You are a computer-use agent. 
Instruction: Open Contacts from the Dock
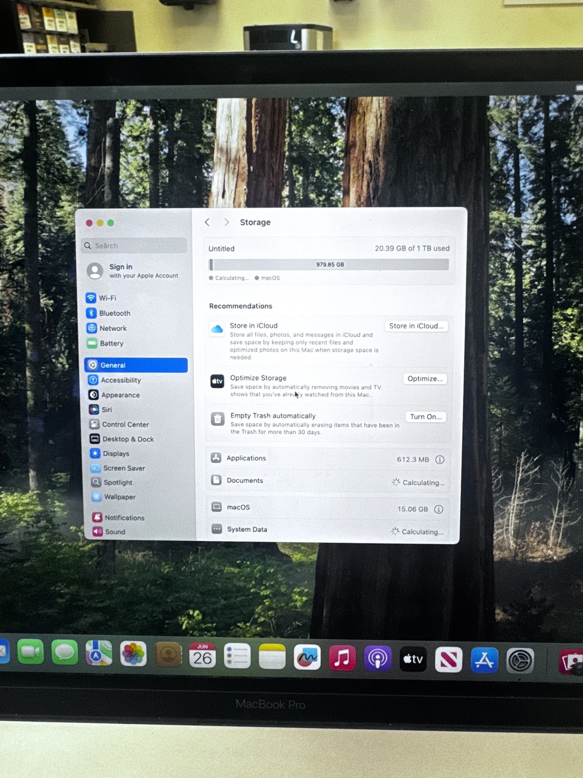click(x=168, y=654)
